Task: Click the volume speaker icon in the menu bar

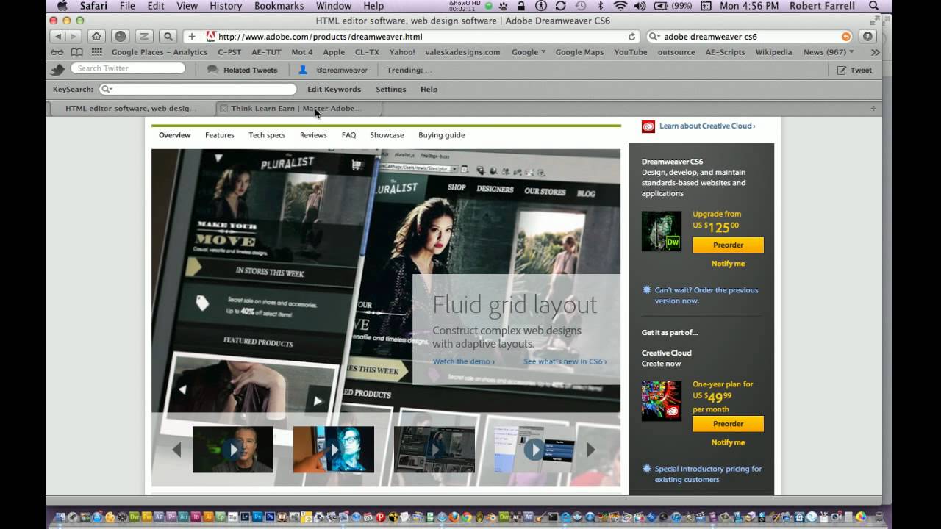Action: click(640, 6)
